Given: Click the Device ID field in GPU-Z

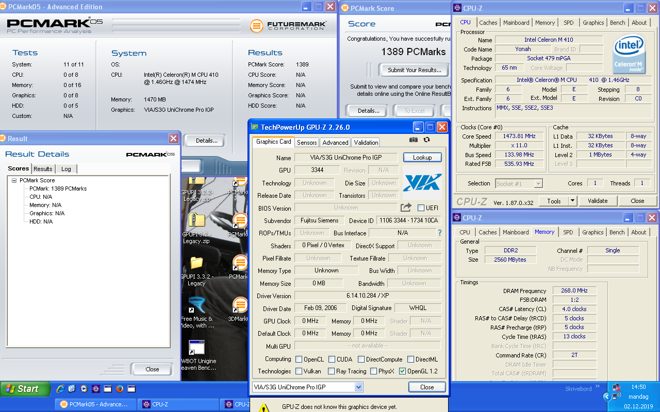Looking at the screenshot, I should (409, 220).
